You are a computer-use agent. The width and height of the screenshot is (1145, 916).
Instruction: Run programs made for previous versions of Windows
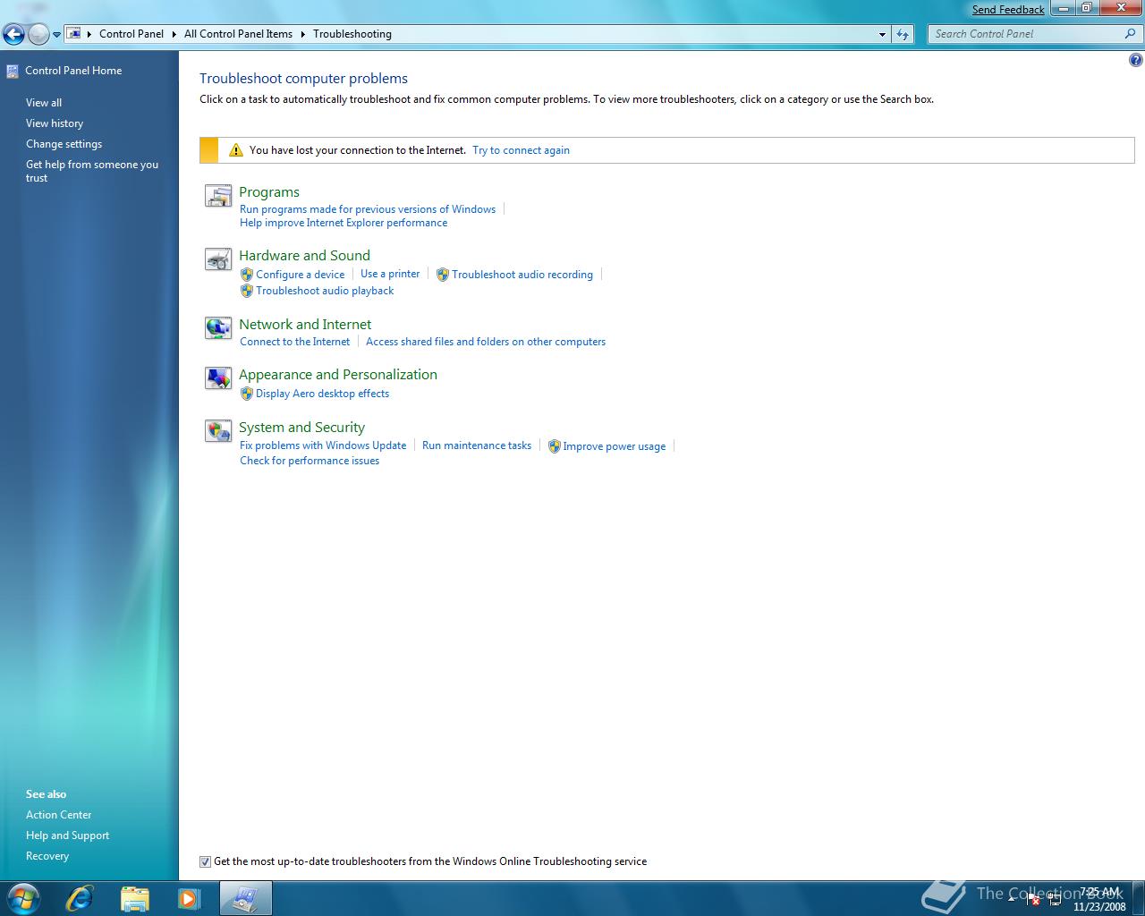coord(368,209)
